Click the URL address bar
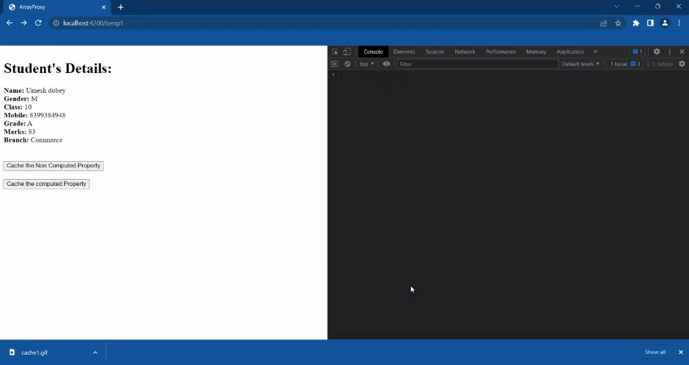This screenshot has height=365, width=689. 325,23
